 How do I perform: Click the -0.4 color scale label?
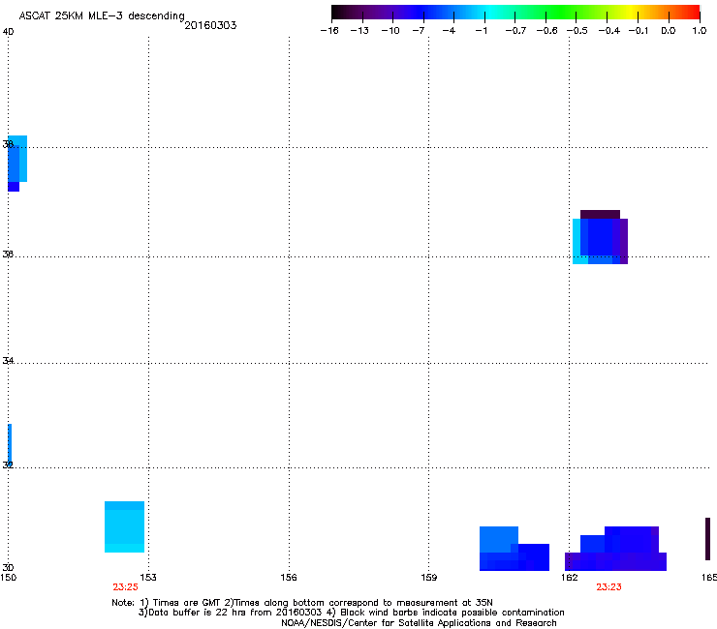[609, 31]
